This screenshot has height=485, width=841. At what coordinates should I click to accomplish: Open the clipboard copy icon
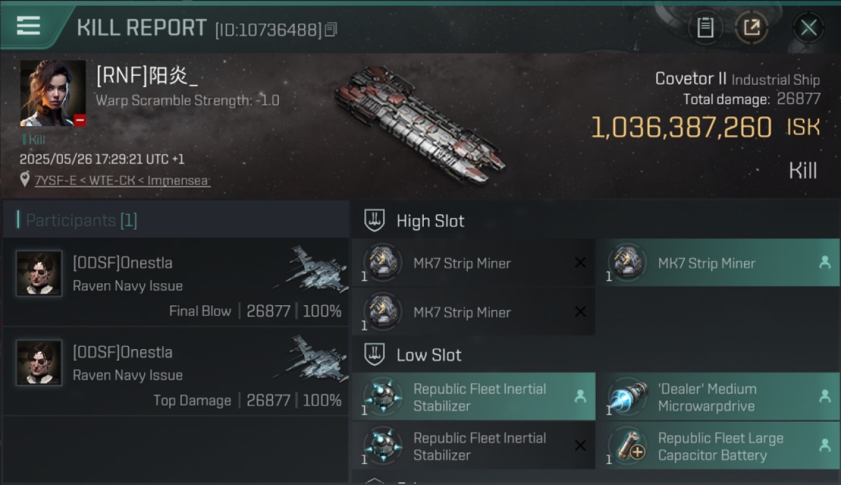705,28
